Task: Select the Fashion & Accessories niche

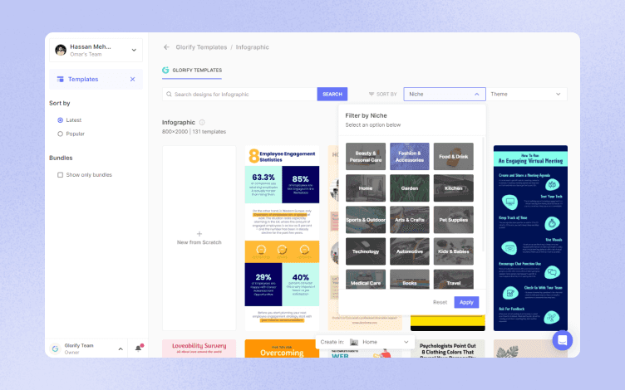Action: [410, 156]
